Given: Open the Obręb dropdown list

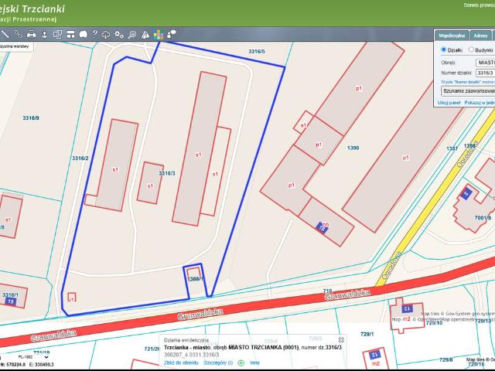Looking at the screenshot, I should click(485, 61).
